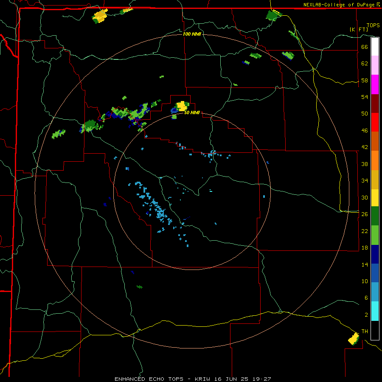
Task: Pick the bright orange legend band
Action: click(x=375, y=160)
